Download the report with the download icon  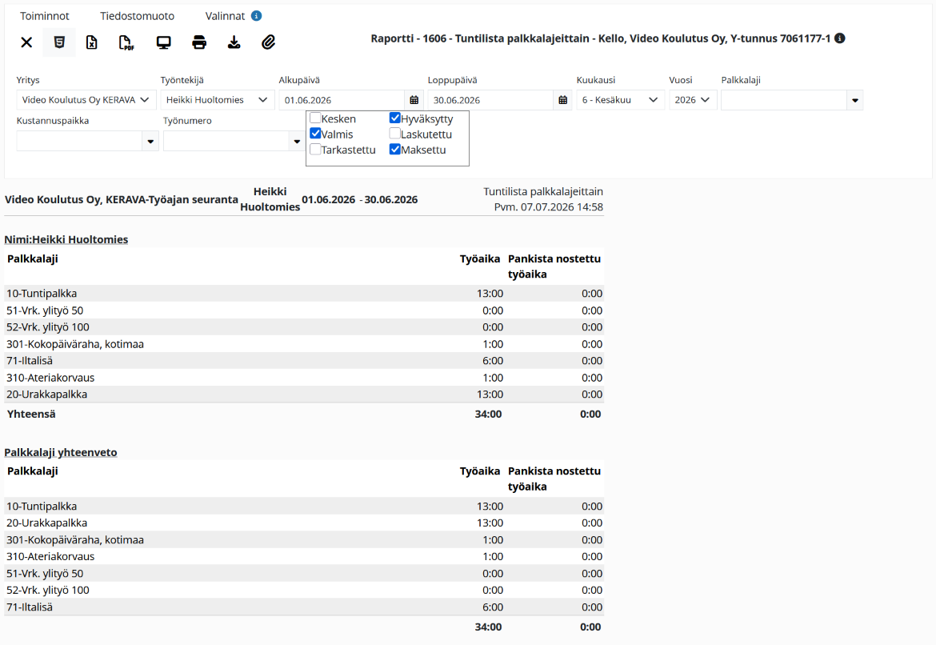pos(234,42)
